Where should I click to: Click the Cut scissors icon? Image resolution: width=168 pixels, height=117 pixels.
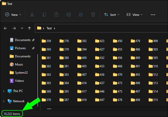(x=32, y=15)
